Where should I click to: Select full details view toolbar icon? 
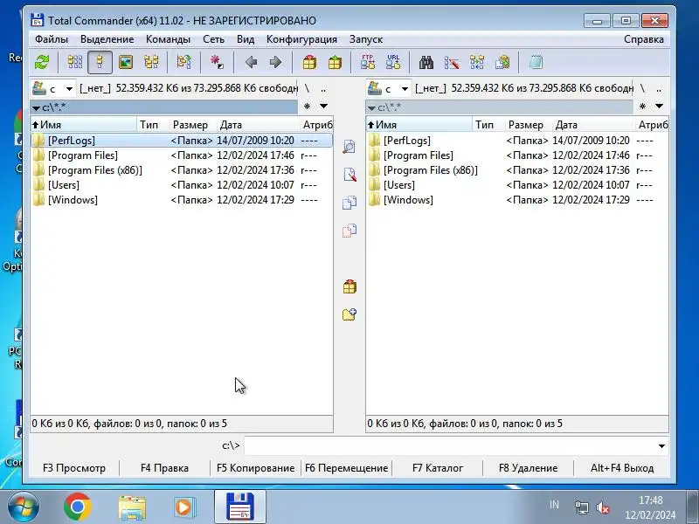tap(100, 62)
